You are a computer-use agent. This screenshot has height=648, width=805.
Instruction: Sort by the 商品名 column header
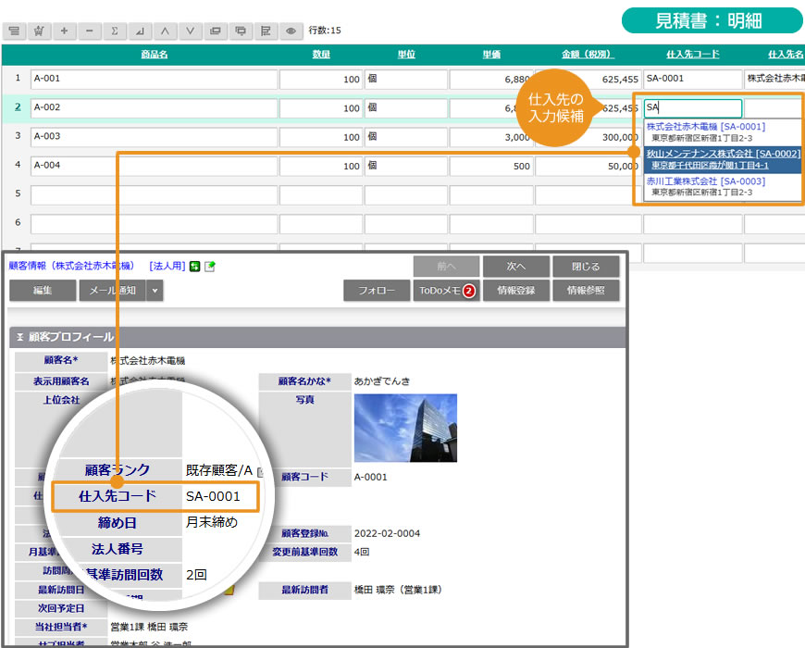154,55
